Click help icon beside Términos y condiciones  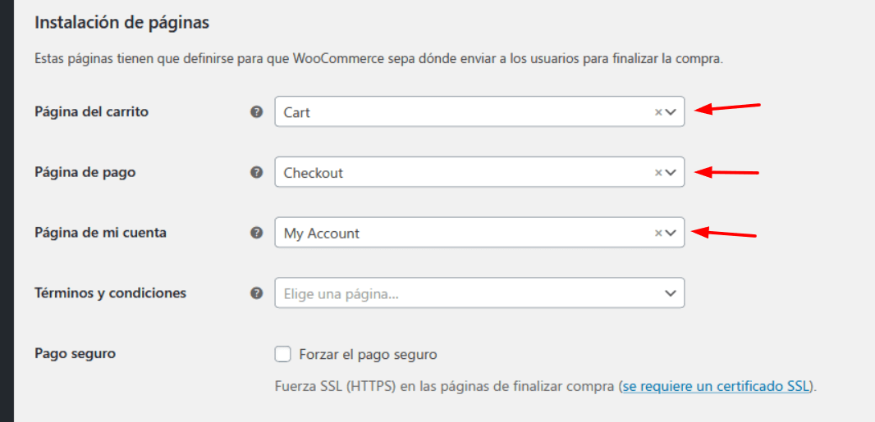pyautogui.click(x=256, y=293)
